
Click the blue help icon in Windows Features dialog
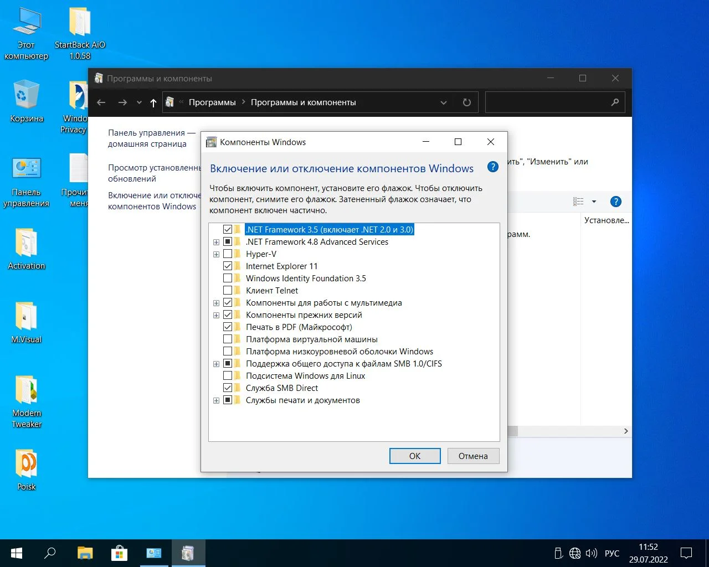(492, 167)
